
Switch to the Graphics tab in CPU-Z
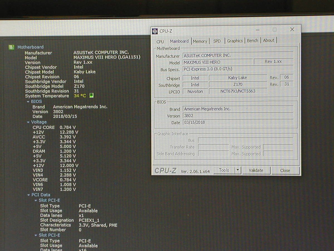(x=235, y=41)
